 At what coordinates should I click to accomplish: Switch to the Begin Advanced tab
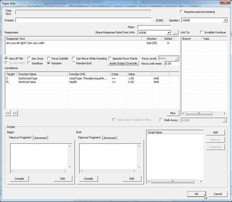coord(40,138)
